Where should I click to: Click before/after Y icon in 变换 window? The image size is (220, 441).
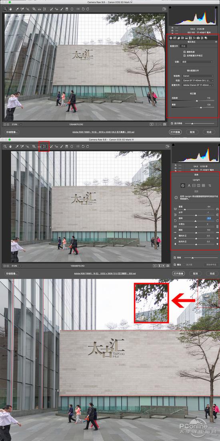pyautogui.click(x=155, y=266)
